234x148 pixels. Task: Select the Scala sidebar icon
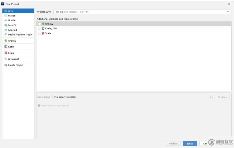pos(6,53)
